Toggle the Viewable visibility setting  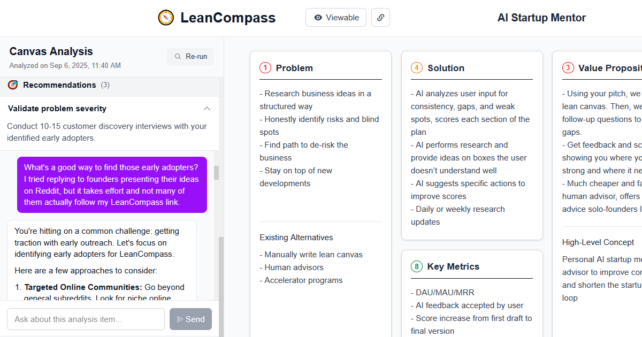point(335,17)
